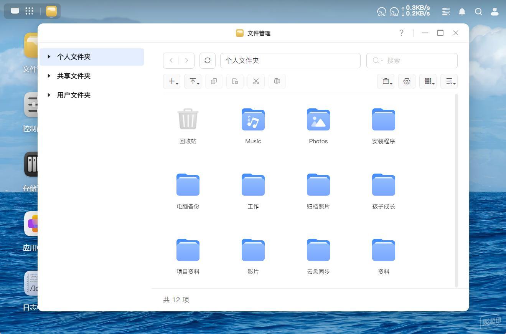The image size is (506, 334).
Task: Open the CPU usage monitor
Action: pos(382,12)
